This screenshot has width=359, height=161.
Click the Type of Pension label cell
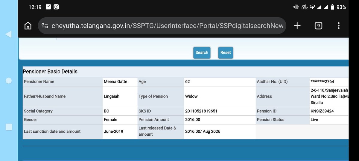coord(160,96)
